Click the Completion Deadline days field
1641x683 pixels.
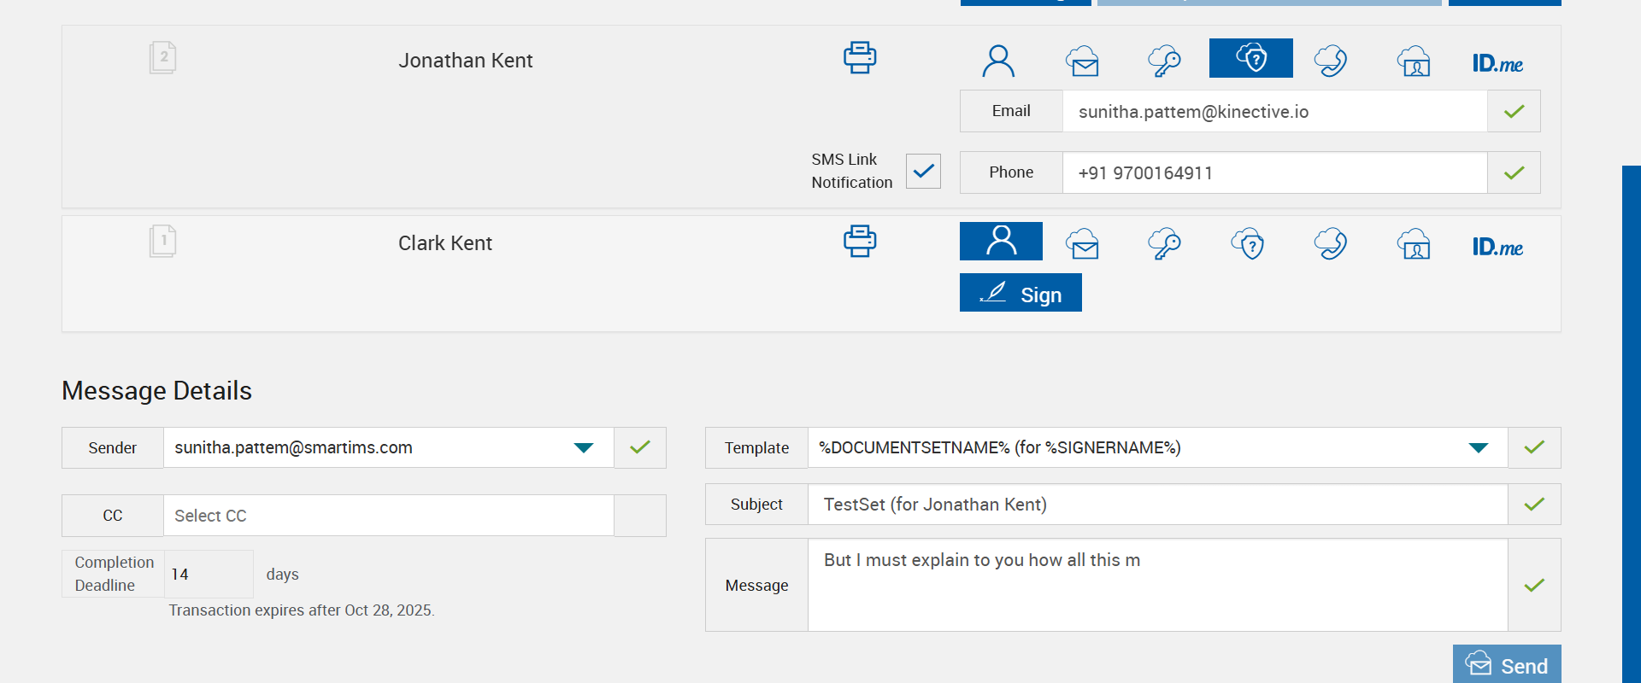(x=209, y=575)
